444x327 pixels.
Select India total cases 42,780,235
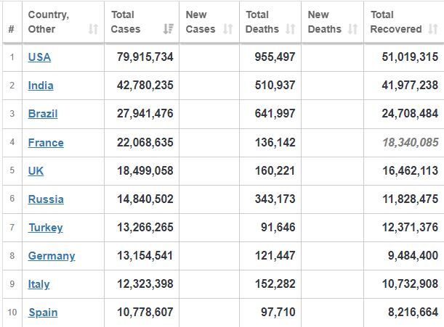145,85
